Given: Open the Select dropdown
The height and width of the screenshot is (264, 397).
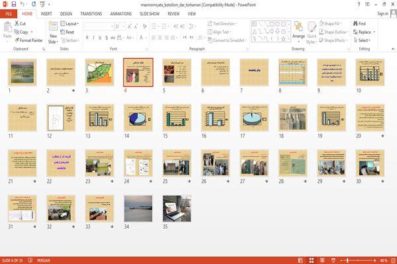Looking at the screenshot, I should click(x=362, y=40).
